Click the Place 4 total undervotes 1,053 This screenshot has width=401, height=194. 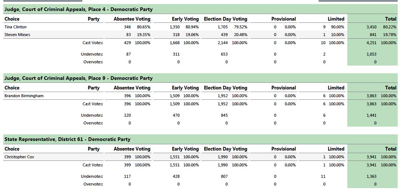coord(371,54)
